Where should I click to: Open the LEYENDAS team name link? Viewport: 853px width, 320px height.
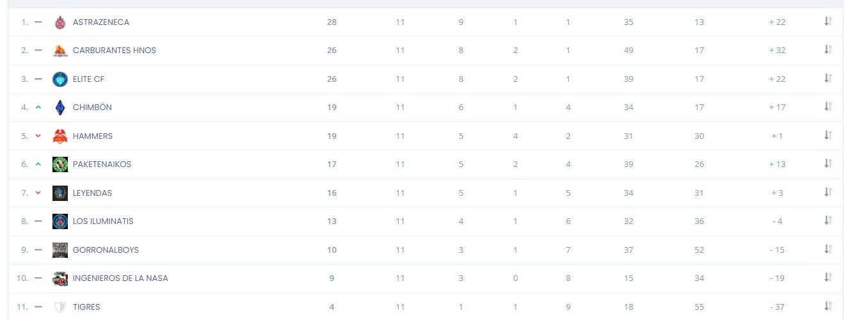[93, 193]
